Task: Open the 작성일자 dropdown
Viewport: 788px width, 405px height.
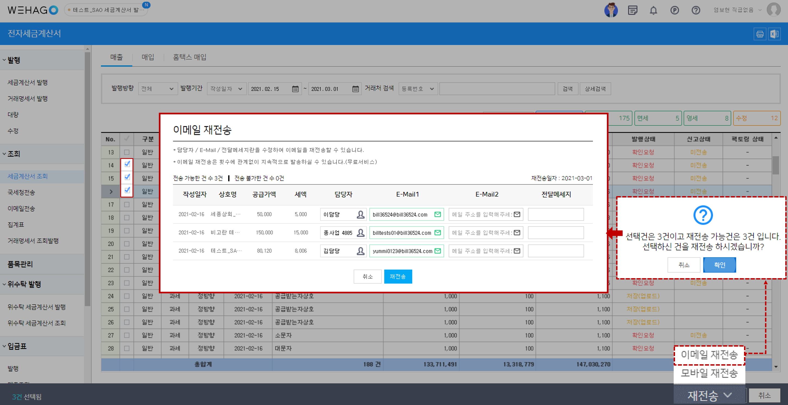Action: (226, 89)
